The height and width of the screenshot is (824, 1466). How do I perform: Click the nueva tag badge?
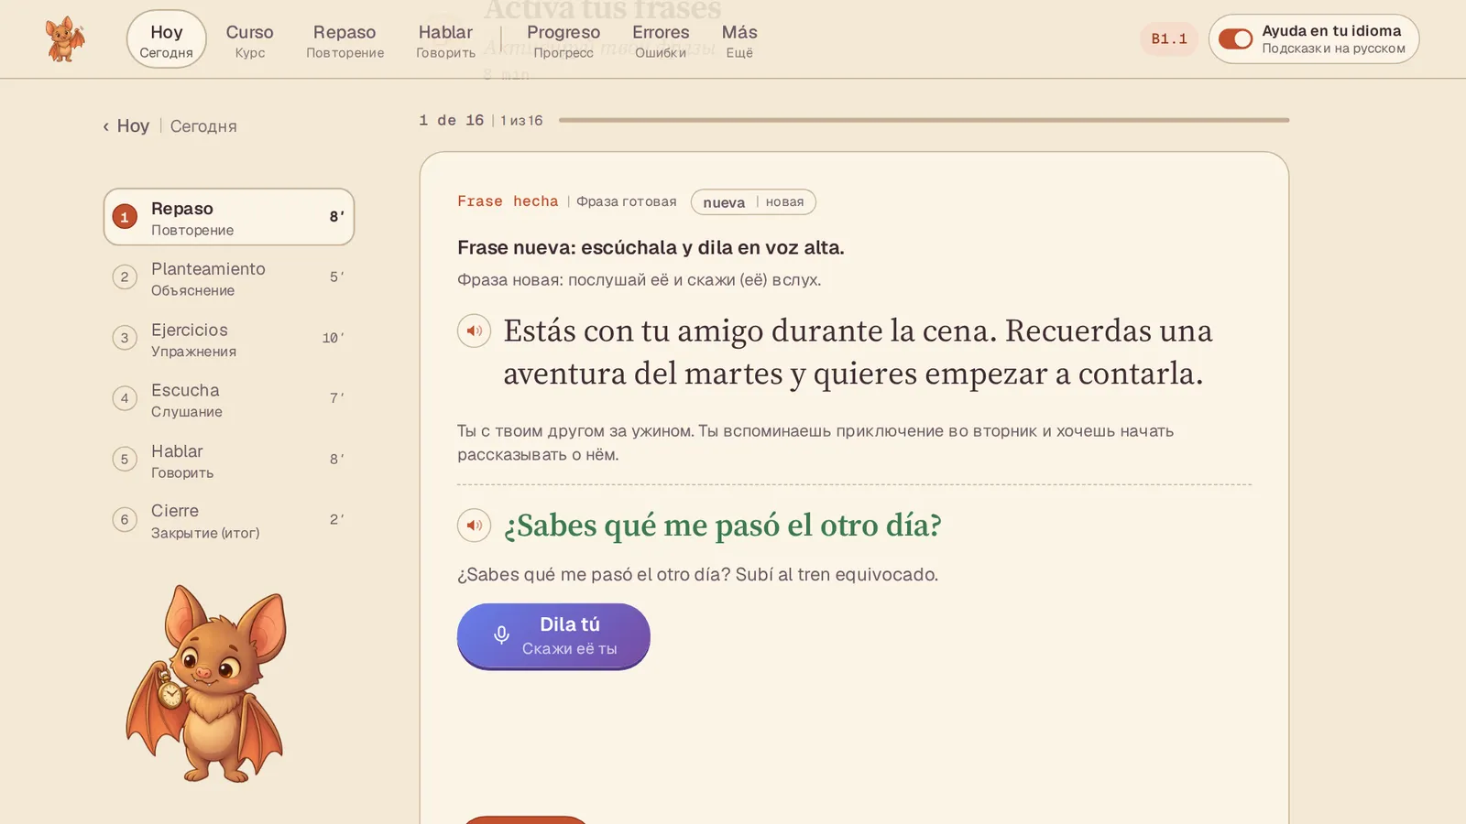coord(753,202)
